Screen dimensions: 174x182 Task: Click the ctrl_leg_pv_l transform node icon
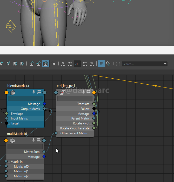(62, 93)
